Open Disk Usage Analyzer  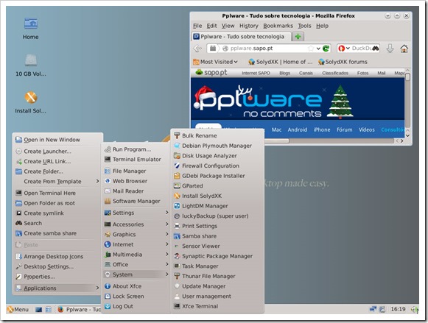click(x=217, y=156)
